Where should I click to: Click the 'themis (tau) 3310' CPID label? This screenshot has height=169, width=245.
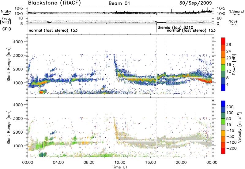tap(175, 27)
